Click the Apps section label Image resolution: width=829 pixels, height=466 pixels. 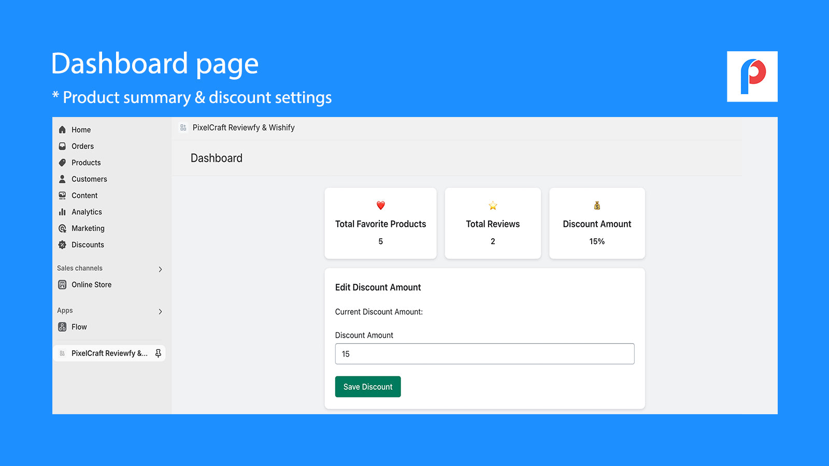65,311
